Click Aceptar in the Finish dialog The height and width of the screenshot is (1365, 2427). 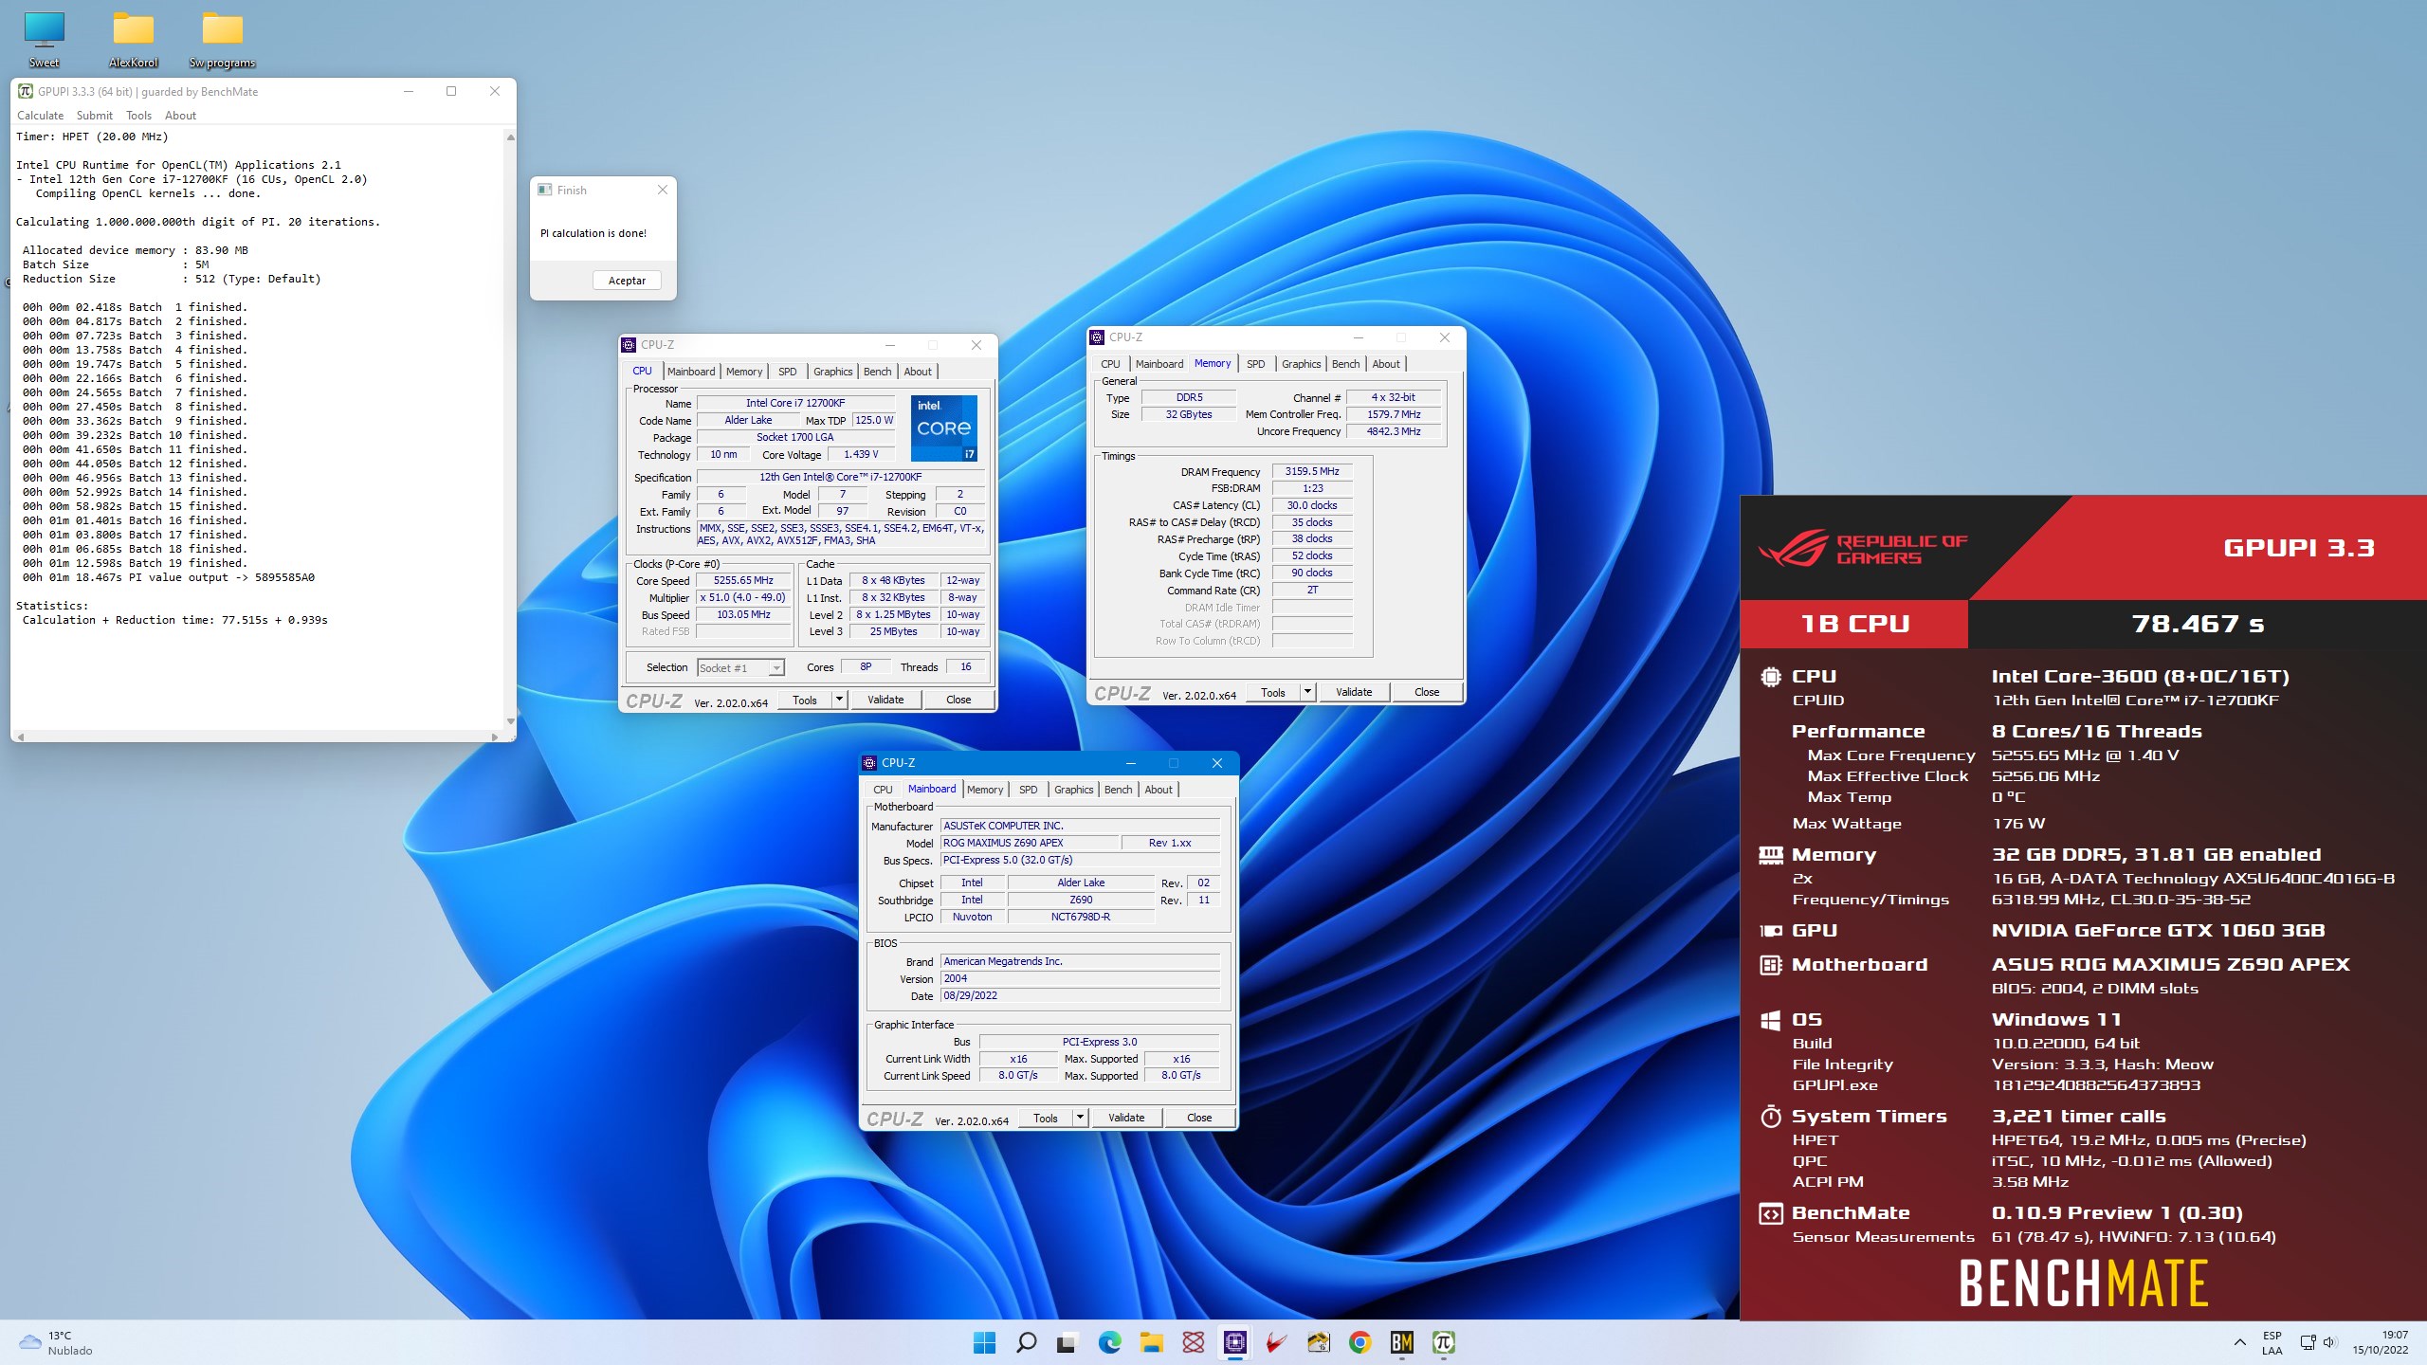coord(627,281)
